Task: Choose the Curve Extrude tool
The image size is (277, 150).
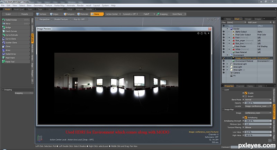Action: coord(16,35)
